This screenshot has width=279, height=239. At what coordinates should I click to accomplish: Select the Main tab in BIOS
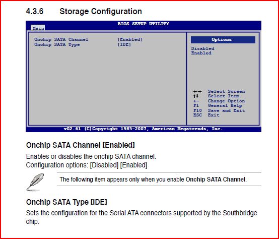[x=38, y=28]
